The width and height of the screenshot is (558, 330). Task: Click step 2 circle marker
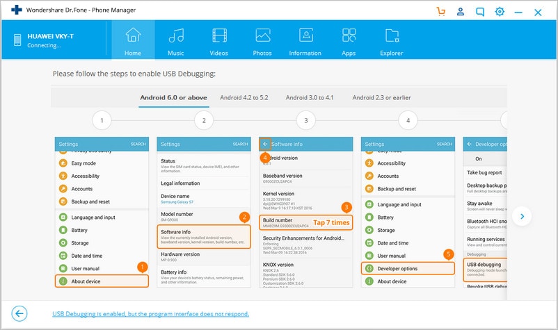tap(204, 120)
